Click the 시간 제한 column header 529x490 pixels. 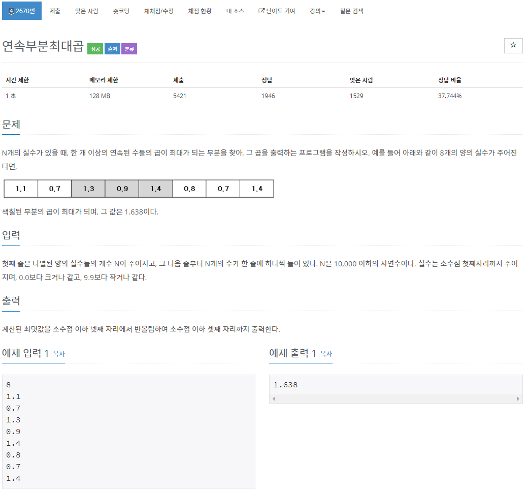17,80
